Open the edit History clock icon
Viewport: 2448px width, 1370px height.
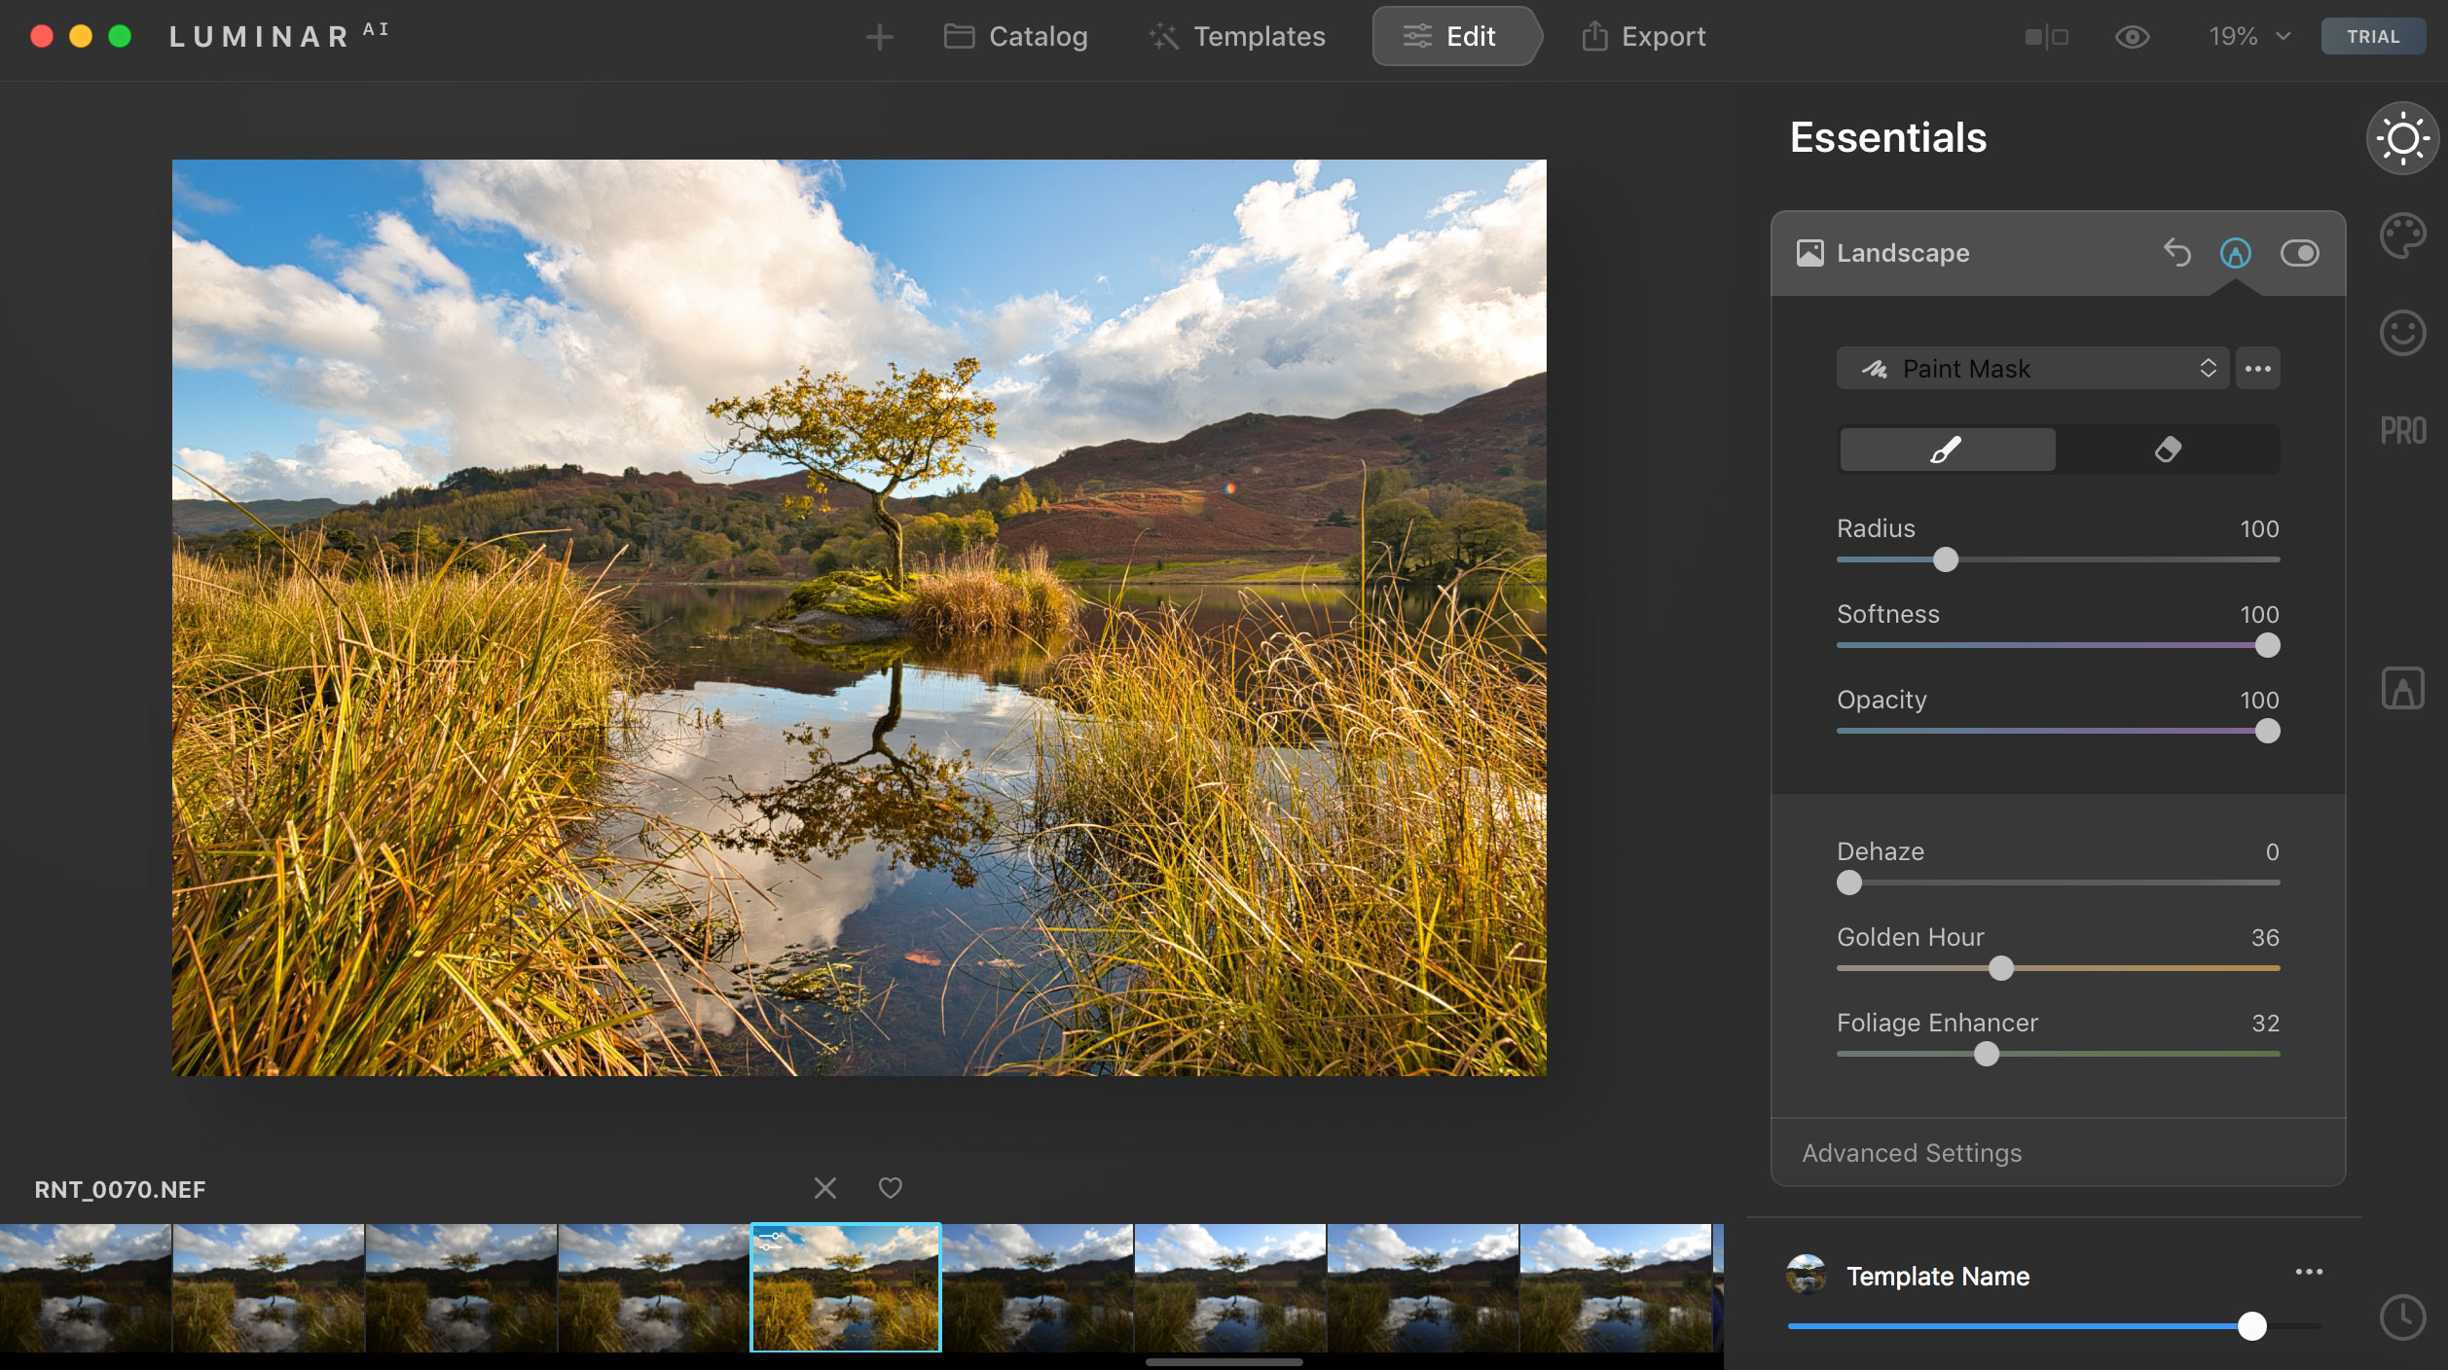[x=2403, y=1317]
